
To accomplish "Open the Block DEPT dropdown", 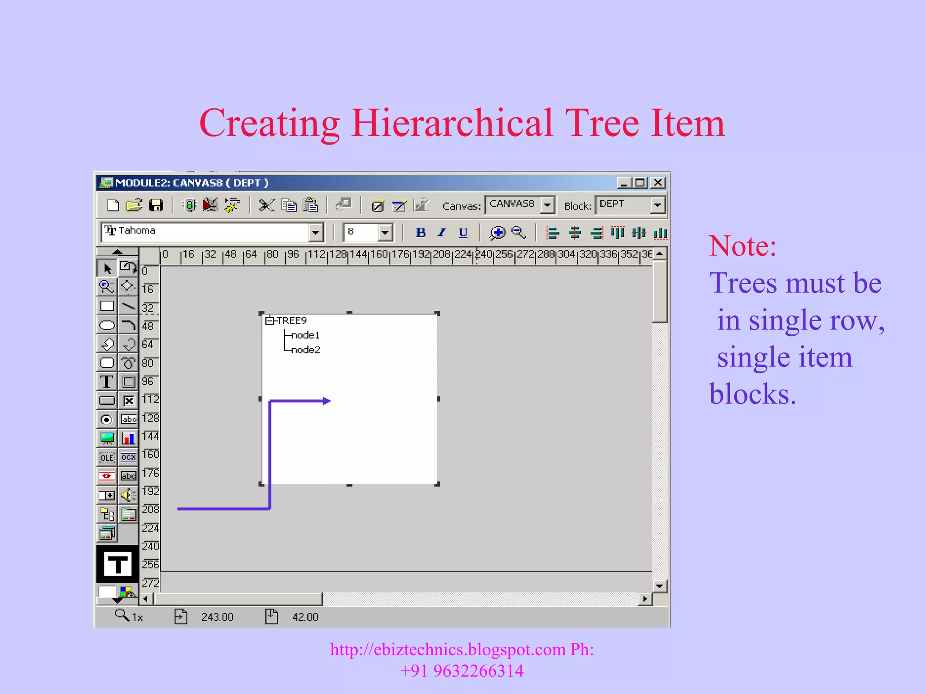I will click(658, 205).
